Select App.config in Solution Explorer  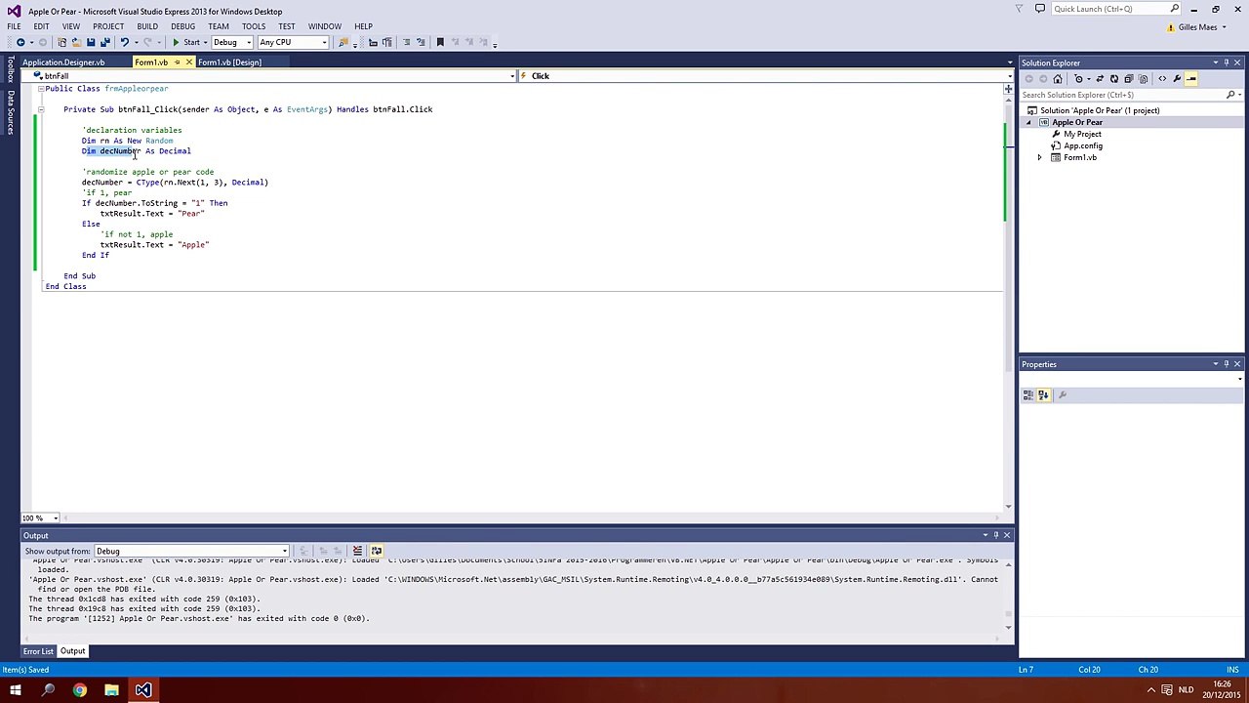(x=1083, y=145)
